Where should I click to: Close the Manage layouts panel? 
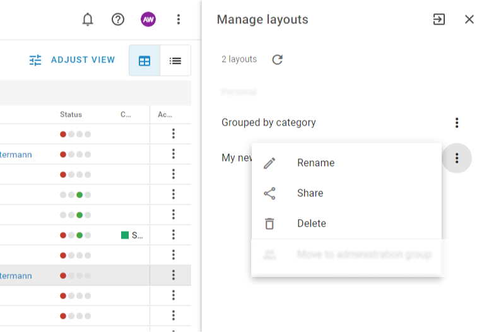coord(469,20)
